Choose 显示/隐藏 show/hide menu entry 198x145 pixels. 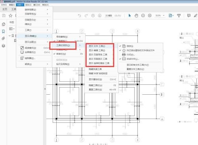coord(34,36)
